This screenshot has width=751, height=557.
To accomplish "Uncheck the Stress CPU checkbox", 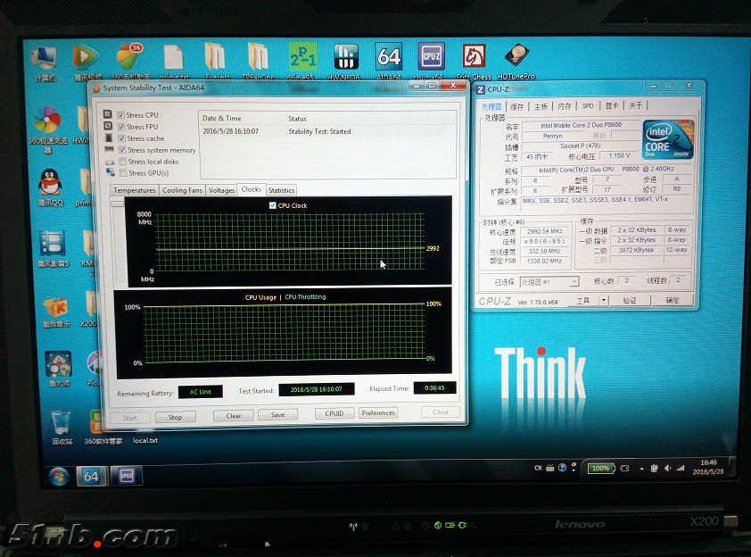I will point(121,115).
